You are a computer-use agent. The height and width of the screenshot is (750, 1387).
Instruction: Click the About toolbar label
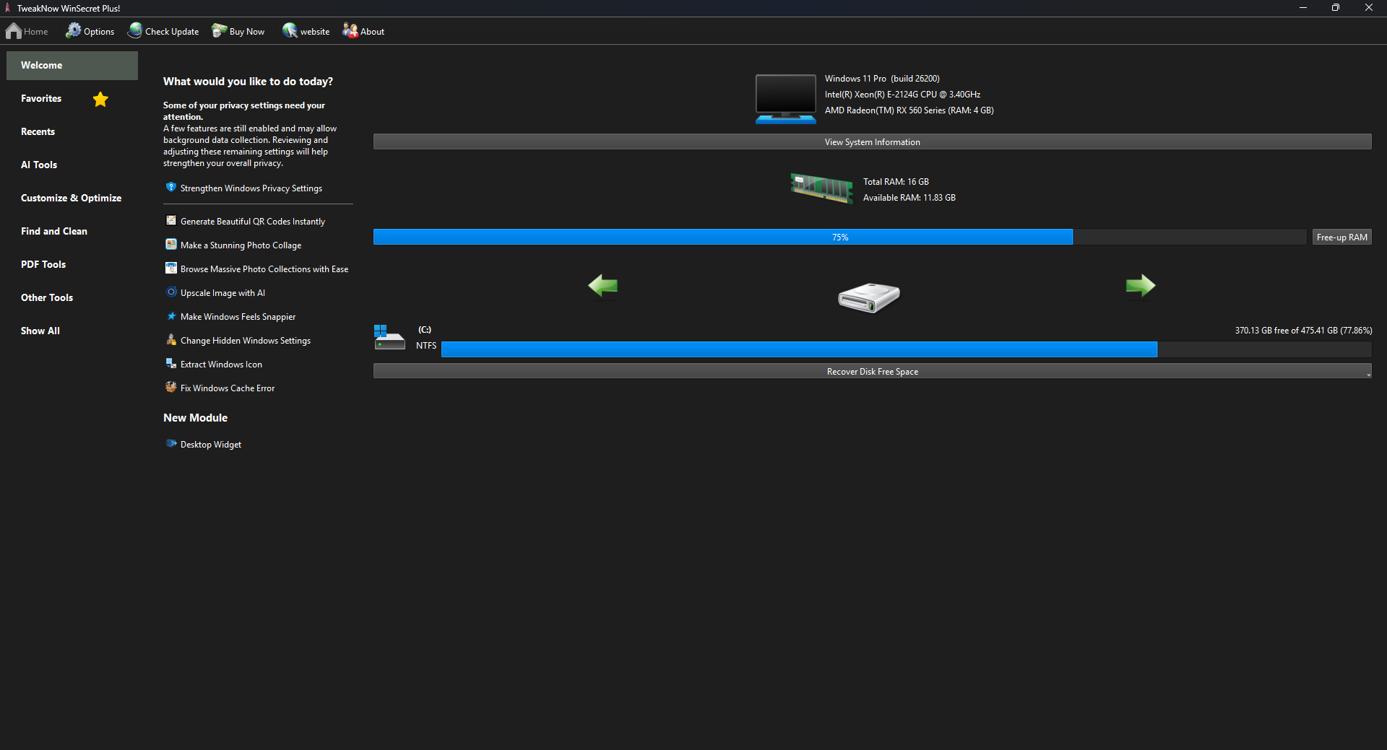(372, 32)
